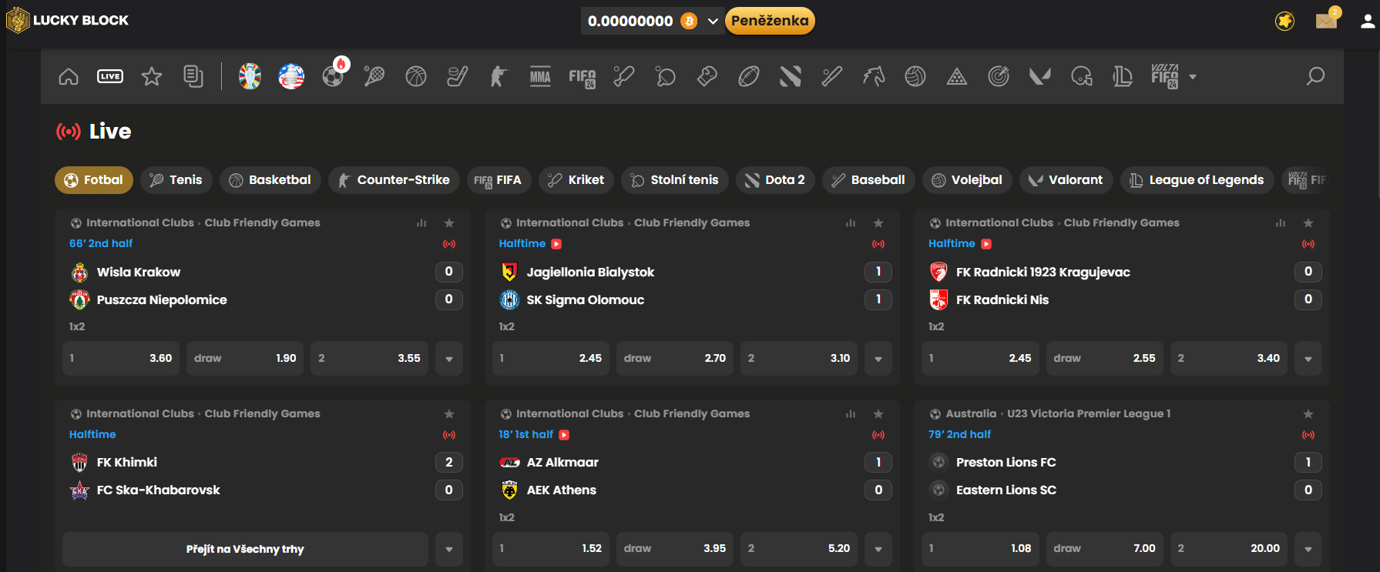Open statistics bars icon for Wisla Krakow match
Viewport: 1380px width, 572px height.
(x=421, y=223)
